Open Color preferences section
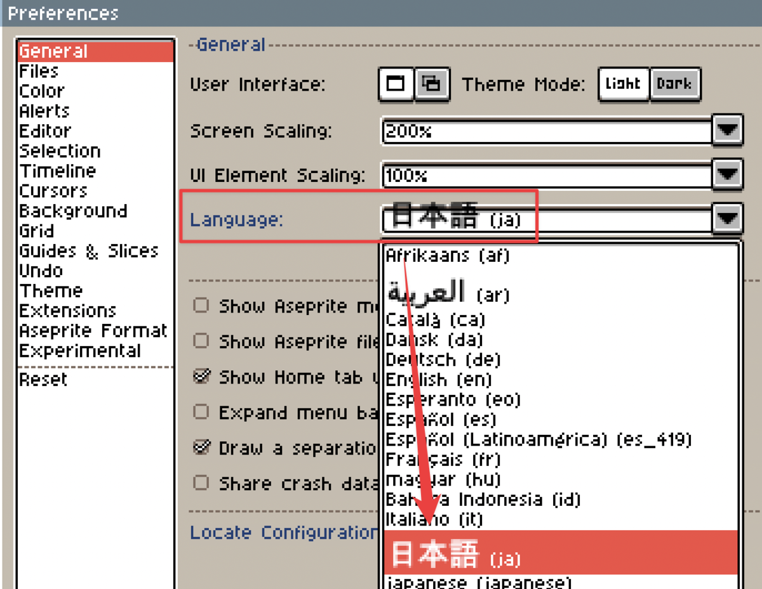The height and width of the screenshot is (589, 762). [x=95, y=91]
